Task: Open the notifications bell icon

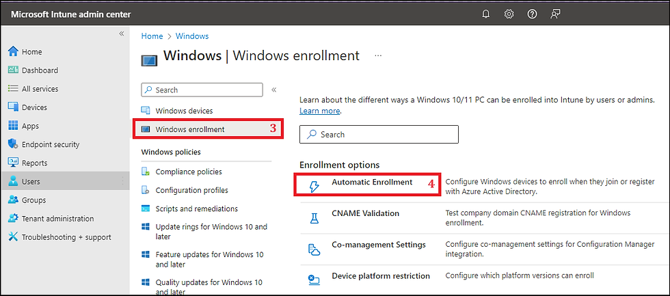Action: pos(486,14)
